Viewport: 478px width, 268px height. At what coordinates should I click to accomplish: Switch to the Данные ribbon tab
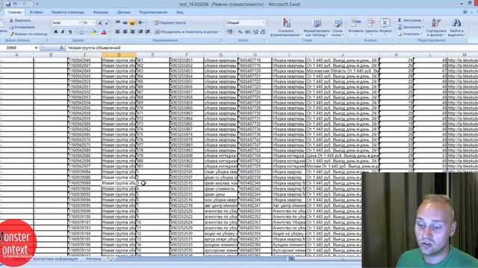(123, 12)
